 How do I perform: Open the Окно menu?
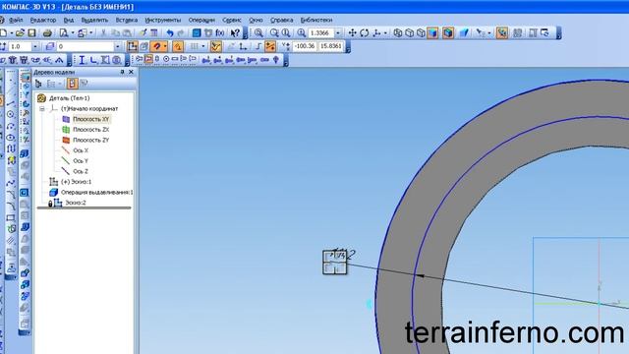click(x=256, y=20)
